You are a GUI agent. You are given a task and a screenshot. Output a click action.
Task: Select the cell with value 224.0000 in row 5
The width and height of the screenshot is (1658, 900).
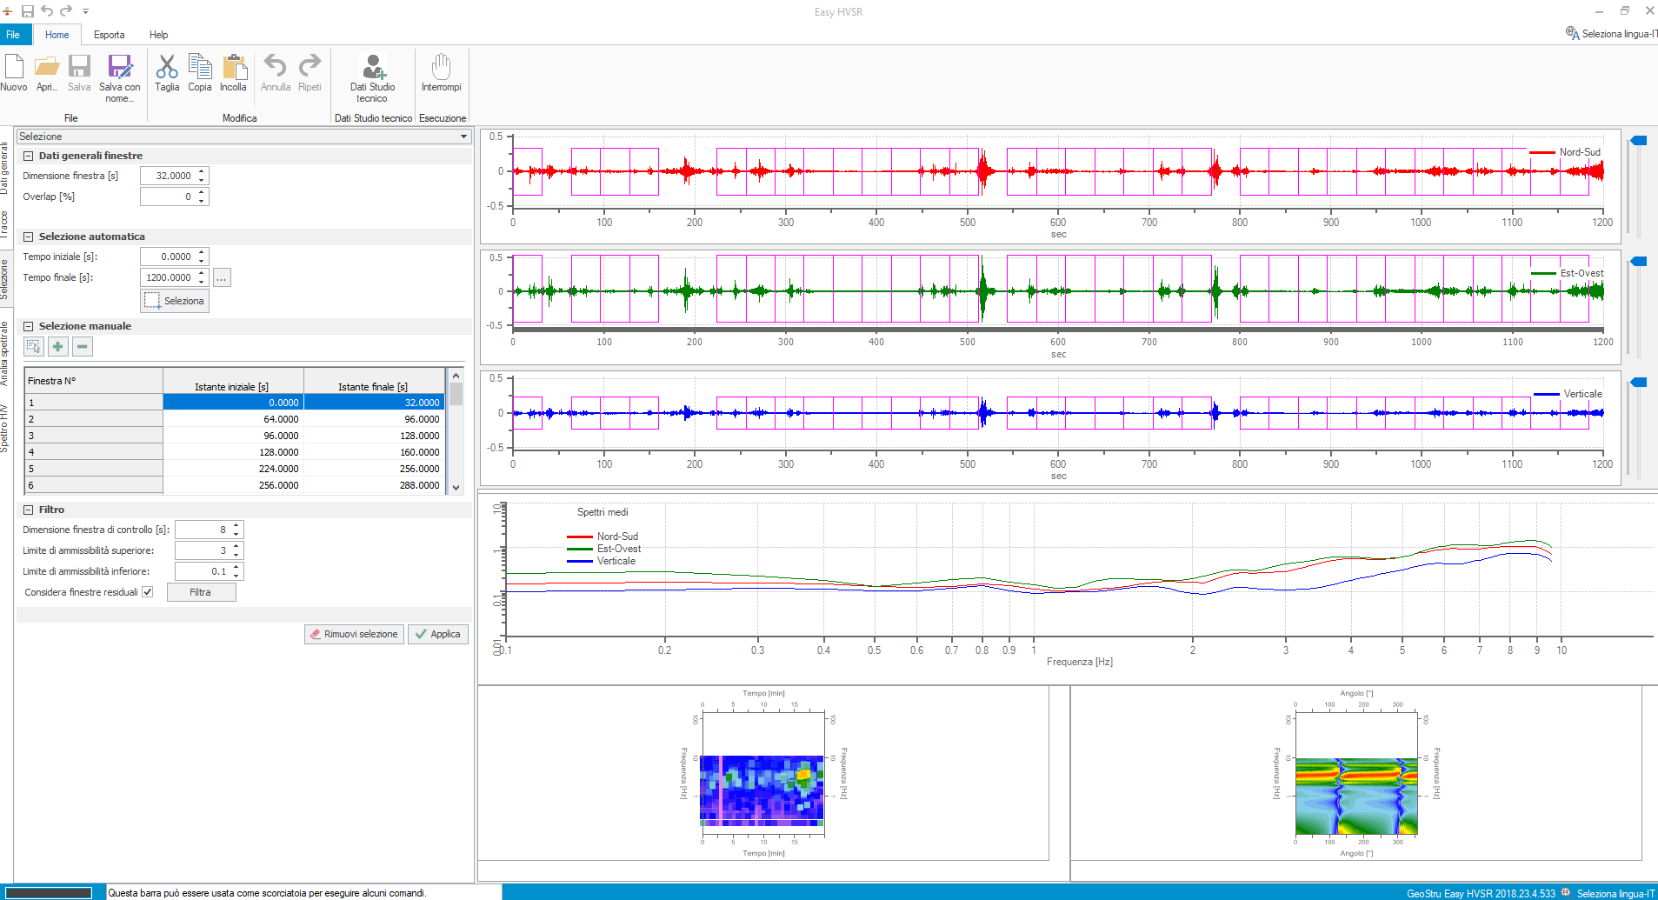(x=233, y=469)
